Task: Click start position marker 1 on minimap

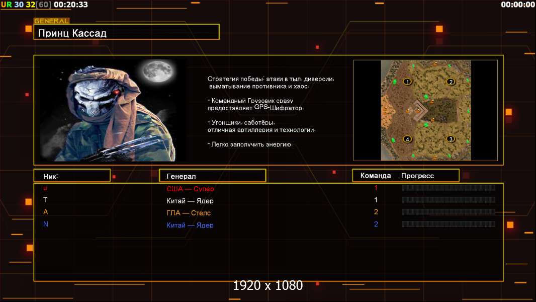Action: pos(407,82)
